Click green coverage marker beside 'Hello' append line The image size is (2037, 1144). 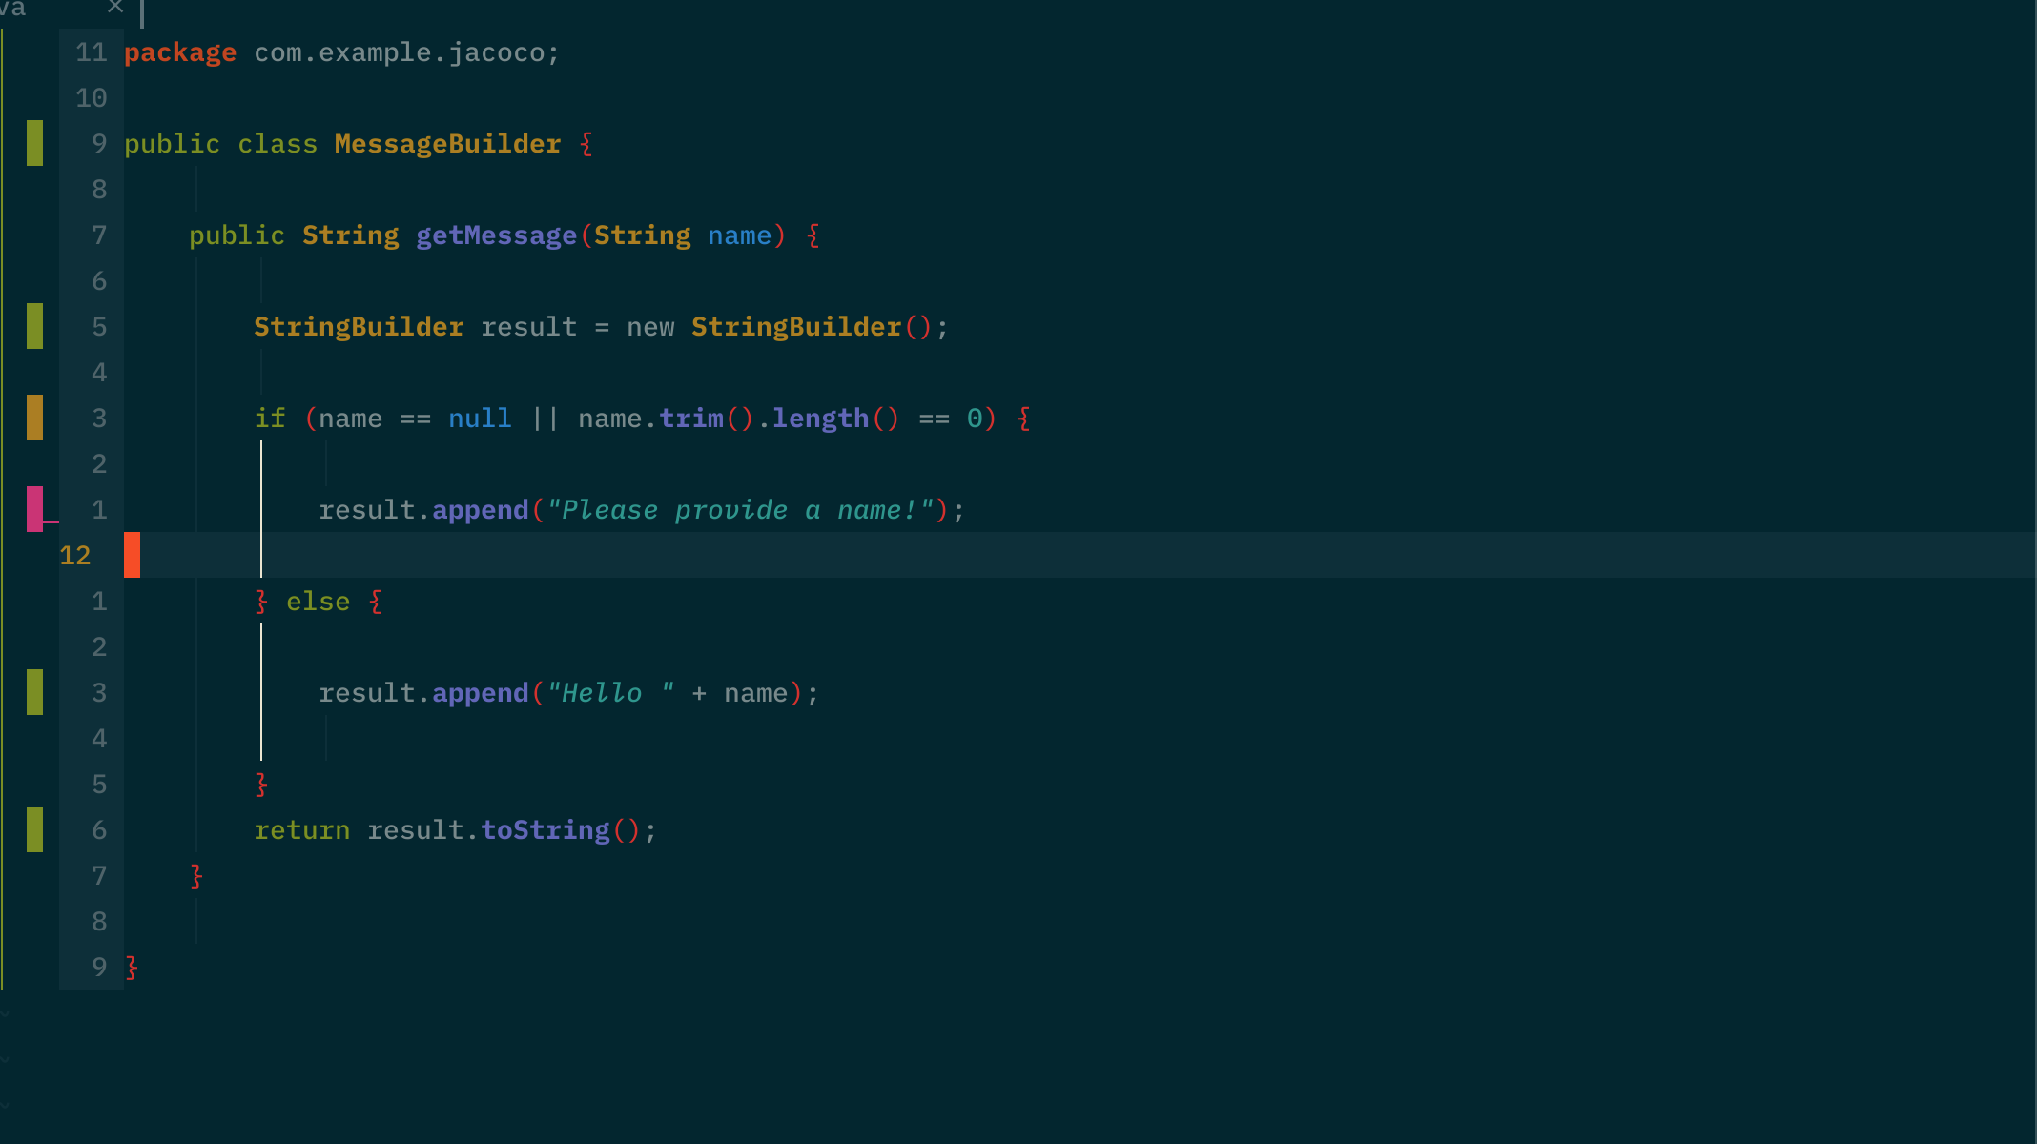click(x=35, y=692)
